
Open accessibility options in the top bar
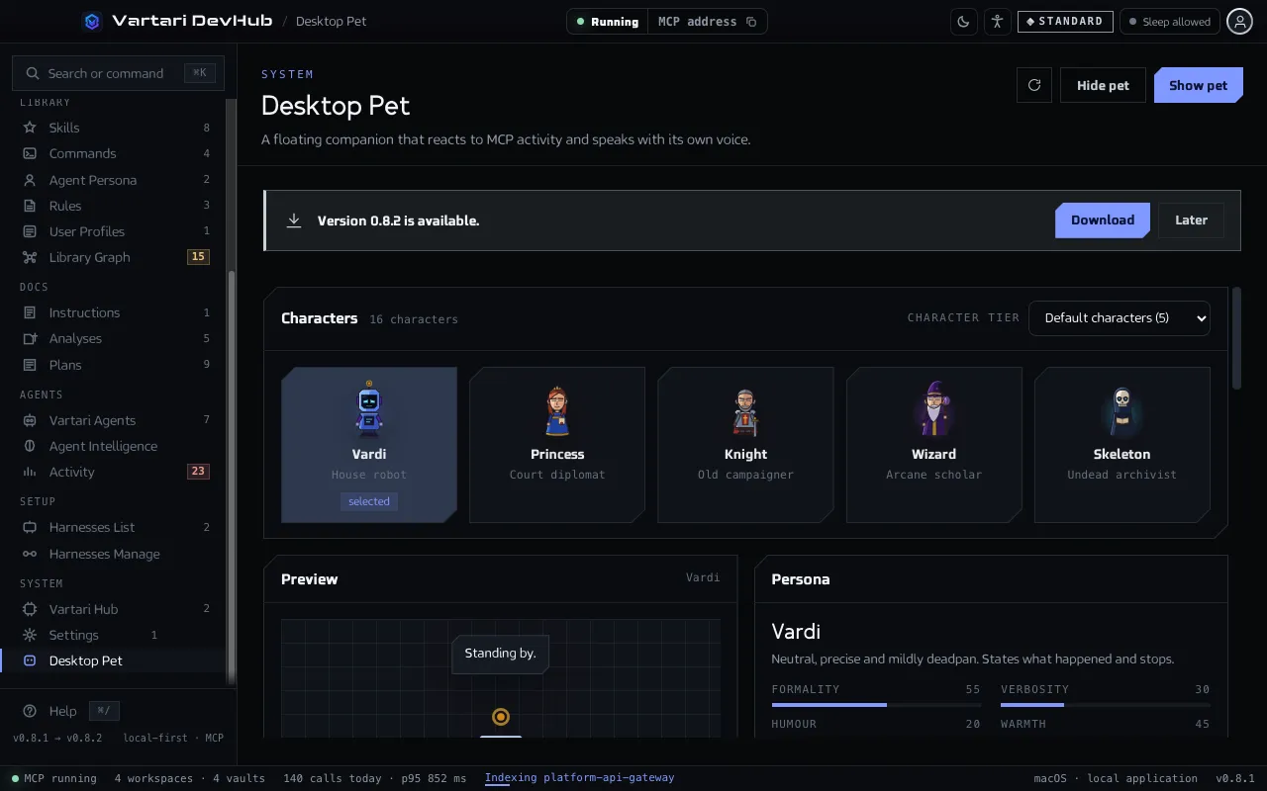997,22
